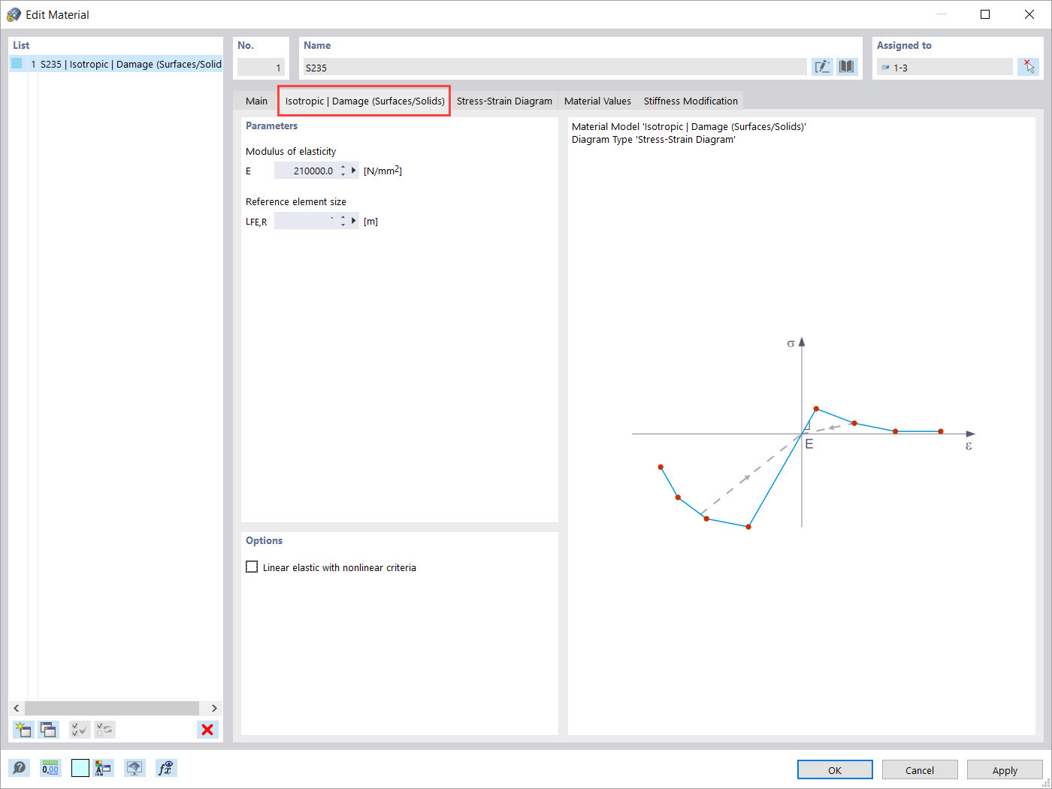Open the help icon at bottom left
The width and height of the screenshot is (1052, 789).
tap(20, 768)
